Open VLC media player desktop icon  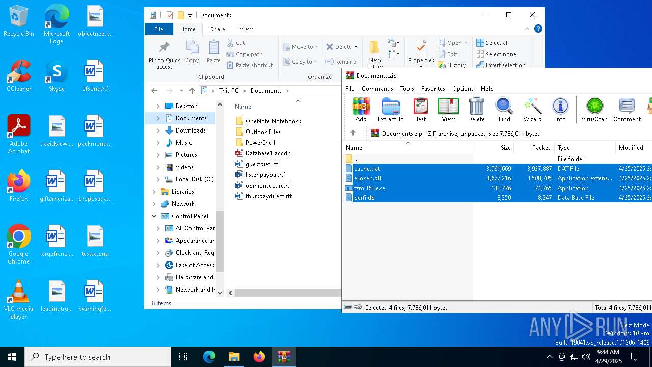[19, 300]
